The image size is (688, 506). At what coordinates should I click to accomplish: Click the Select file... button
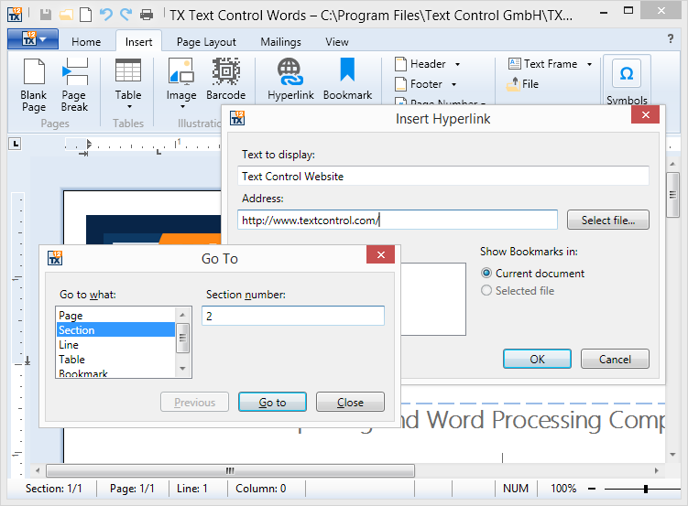pos(607,221)
